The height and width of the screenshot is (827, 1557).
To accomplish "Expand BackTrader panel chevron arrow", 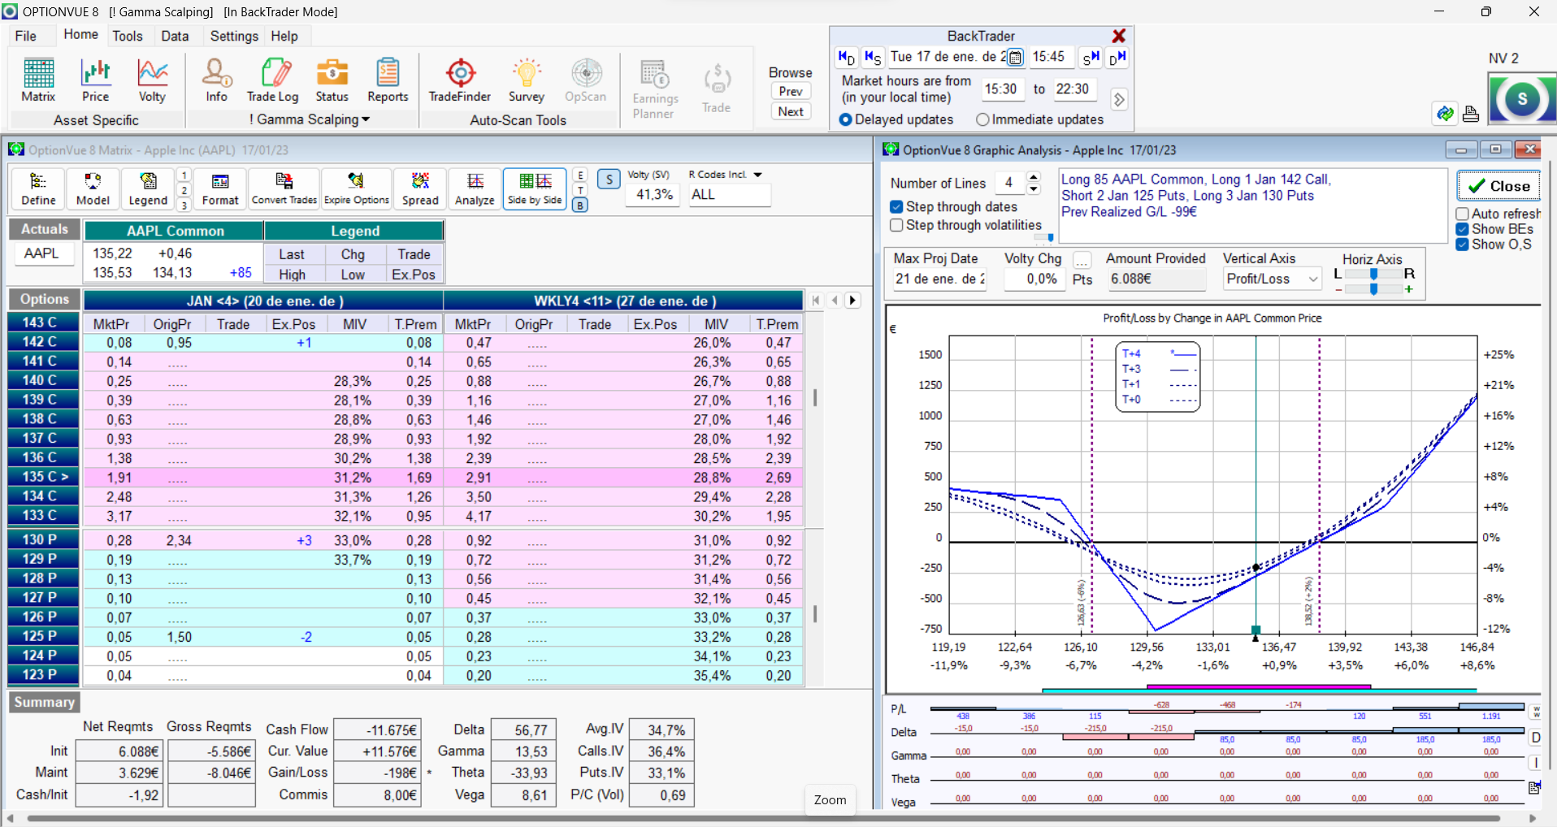I will point(1119,99).
